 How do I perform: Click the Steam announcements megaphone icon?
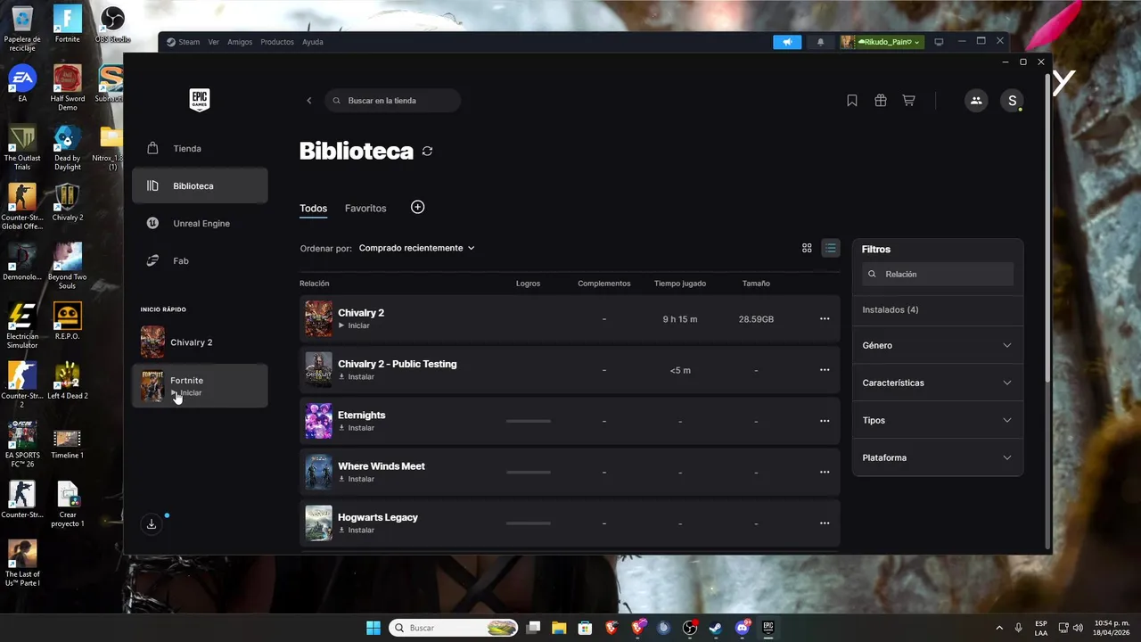click(787, 42)
